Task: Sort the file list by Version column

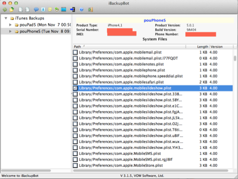Action: 221,46
